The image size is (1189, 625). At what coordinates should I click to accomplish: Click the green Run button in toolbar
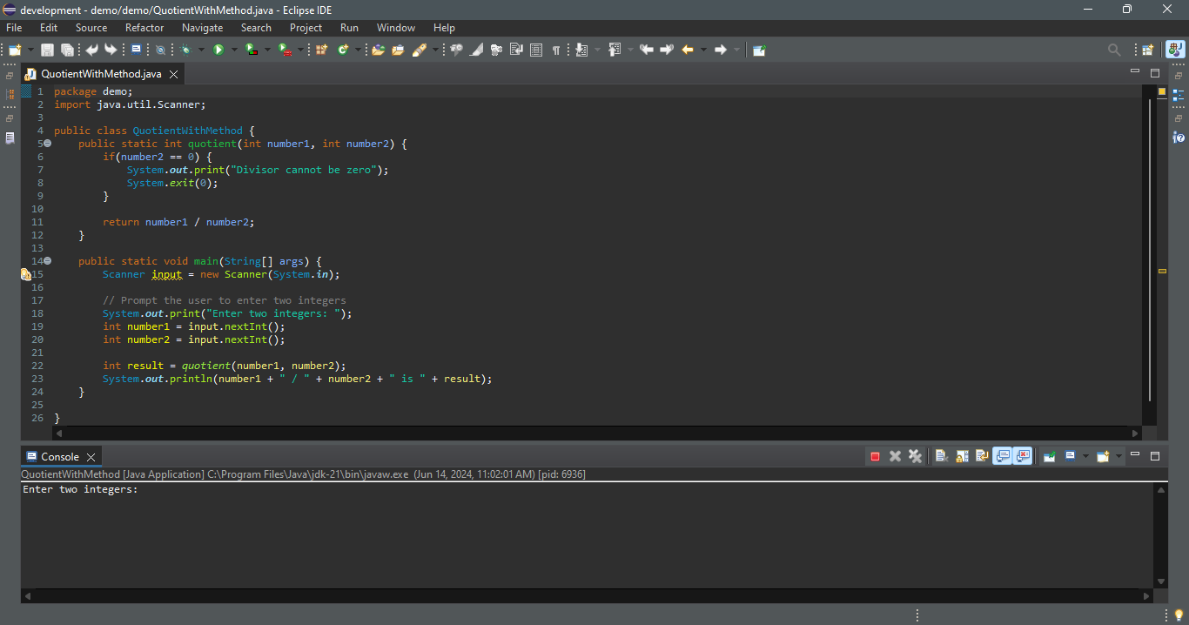coord(218,50)
